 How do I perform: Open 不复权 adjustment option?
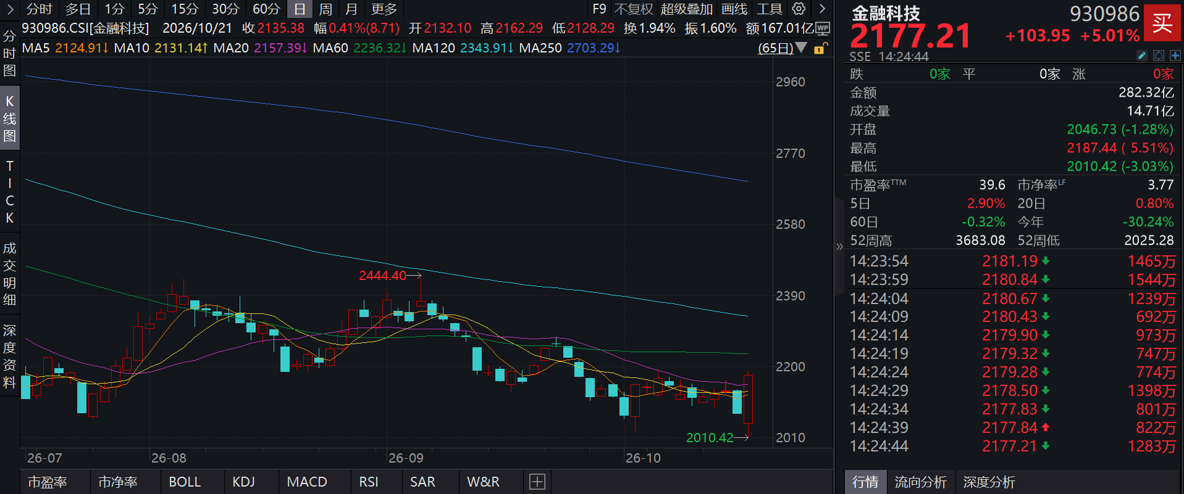pyautogui.click(x=634, y=9)
